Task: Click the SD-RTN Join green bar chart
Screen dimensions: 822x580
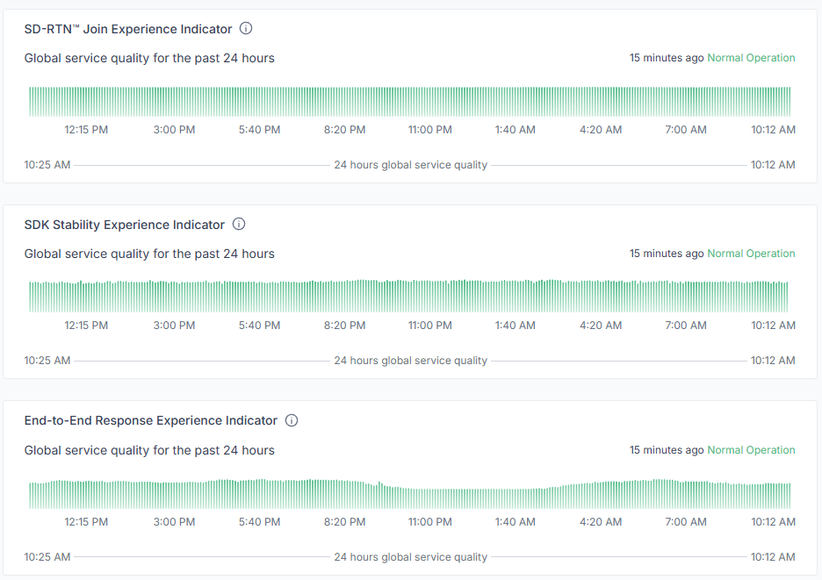Action: [409, 102]
